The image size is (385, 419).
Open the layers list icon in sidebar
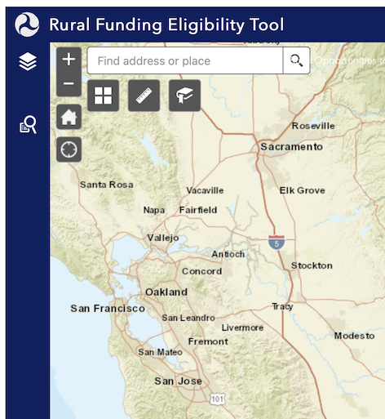[x=28, y=61]
